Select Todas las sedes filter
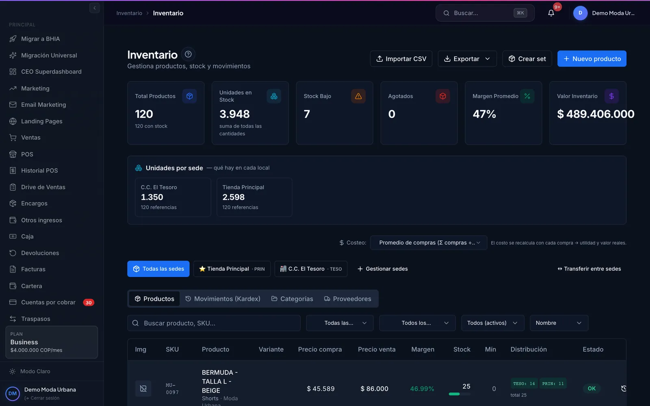This screenshot has width=650, height=406. click(x=158, y=269)
